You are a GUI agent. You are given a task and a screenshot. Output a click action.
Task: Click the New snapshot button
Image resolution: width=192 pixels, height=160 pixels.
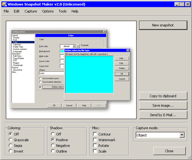163,25
